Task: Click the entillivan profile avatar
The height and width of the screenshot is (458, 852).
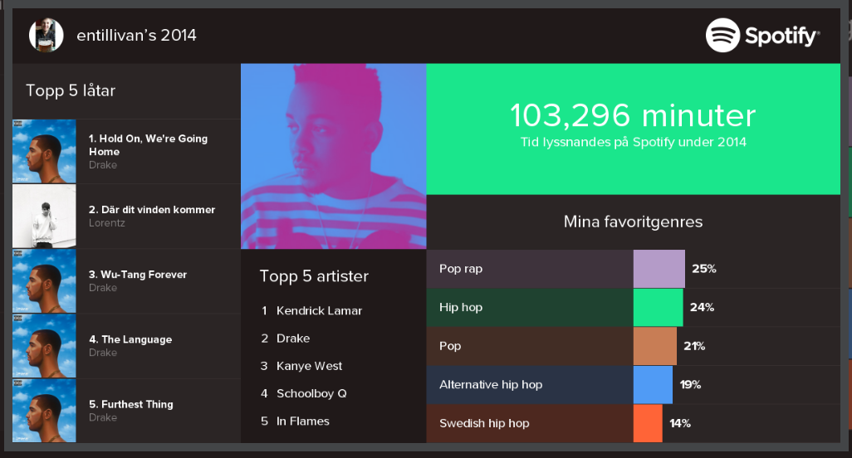Action: click(x=46, y=36)
